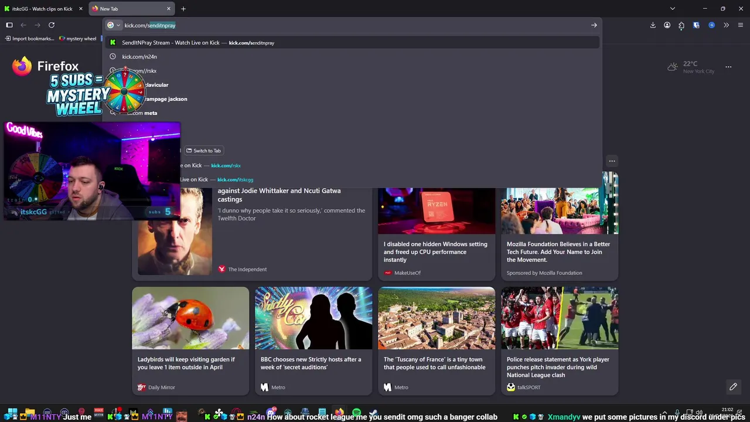750x422 pixels.
Task: Open kick.com/itskcgg suggestion row
Action: pyautogui.click(x=390, y=179)
